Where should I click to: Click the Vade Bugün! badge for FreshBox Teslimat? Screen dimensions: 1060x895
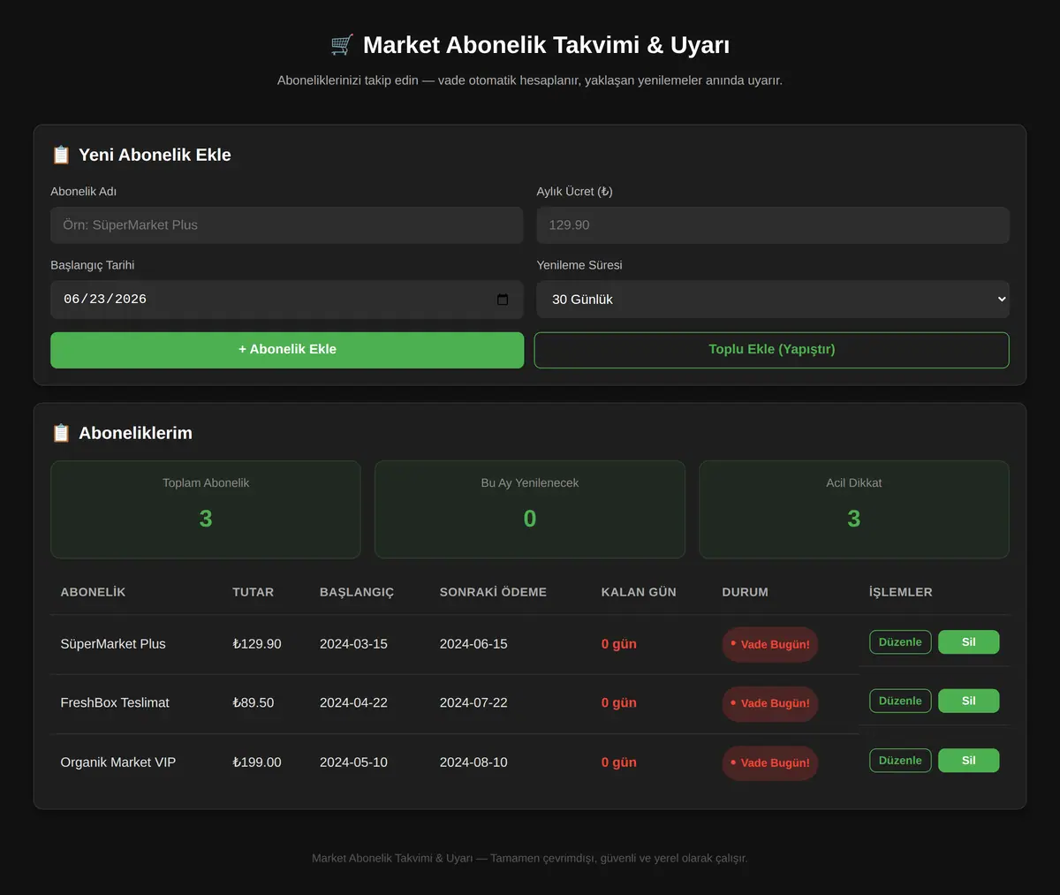pyautogui.click(x=770, y=703)
